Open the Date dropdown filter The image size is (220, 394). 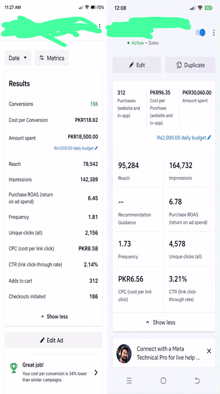[x=18, y=58]
